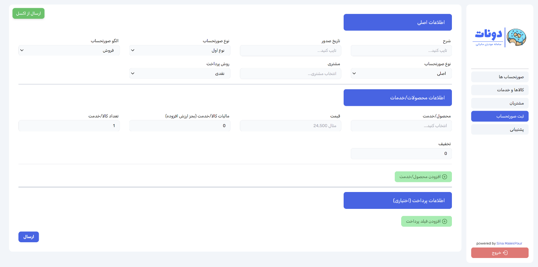Click the تخفیف discount input field
This screenshot has width=538, height=267.
pyautogui.click(x=401, y=154)
